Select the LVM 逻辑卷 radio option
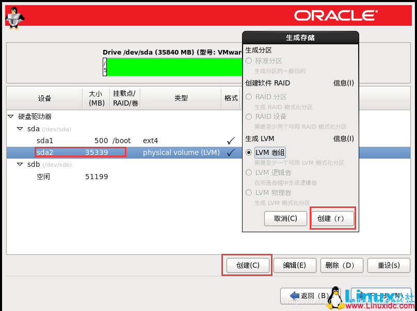Image resolution: width=417 pixels, height=311 pixels. tap(249, 172)
